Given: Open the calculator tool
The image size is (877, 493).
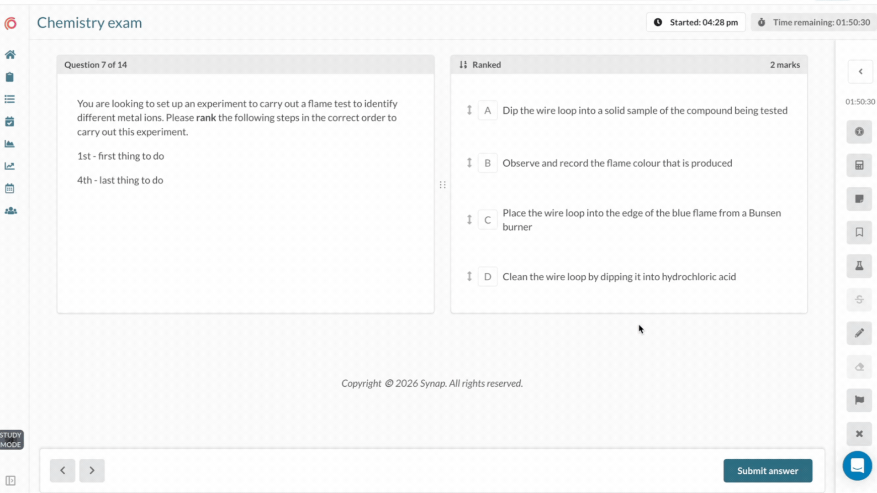Looking at the screenshot, I should (x=859, y=165).
